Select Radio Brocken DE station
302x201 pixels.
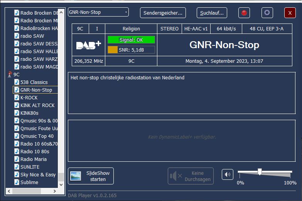point(39,13)
